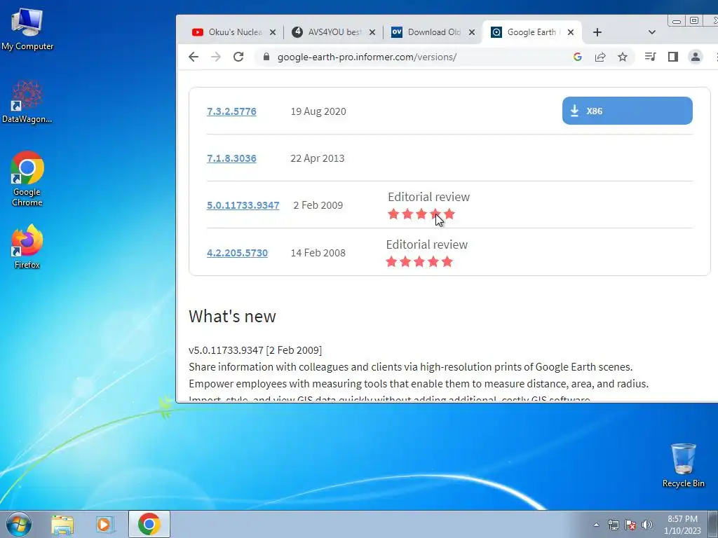
Task: Share this page via the share icon
Action: click(600, 57)
